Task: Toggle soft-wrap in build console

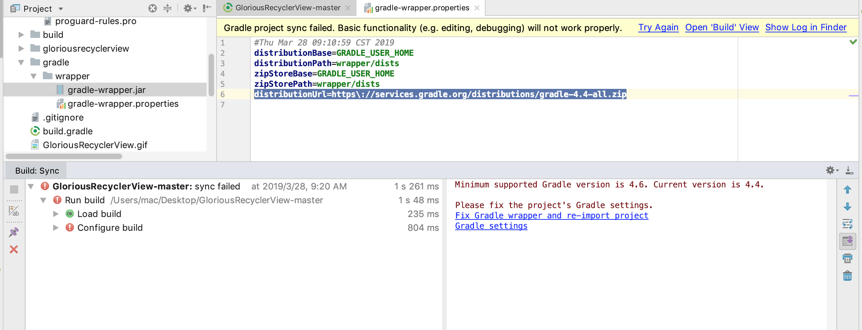Action: pos(848,224)
